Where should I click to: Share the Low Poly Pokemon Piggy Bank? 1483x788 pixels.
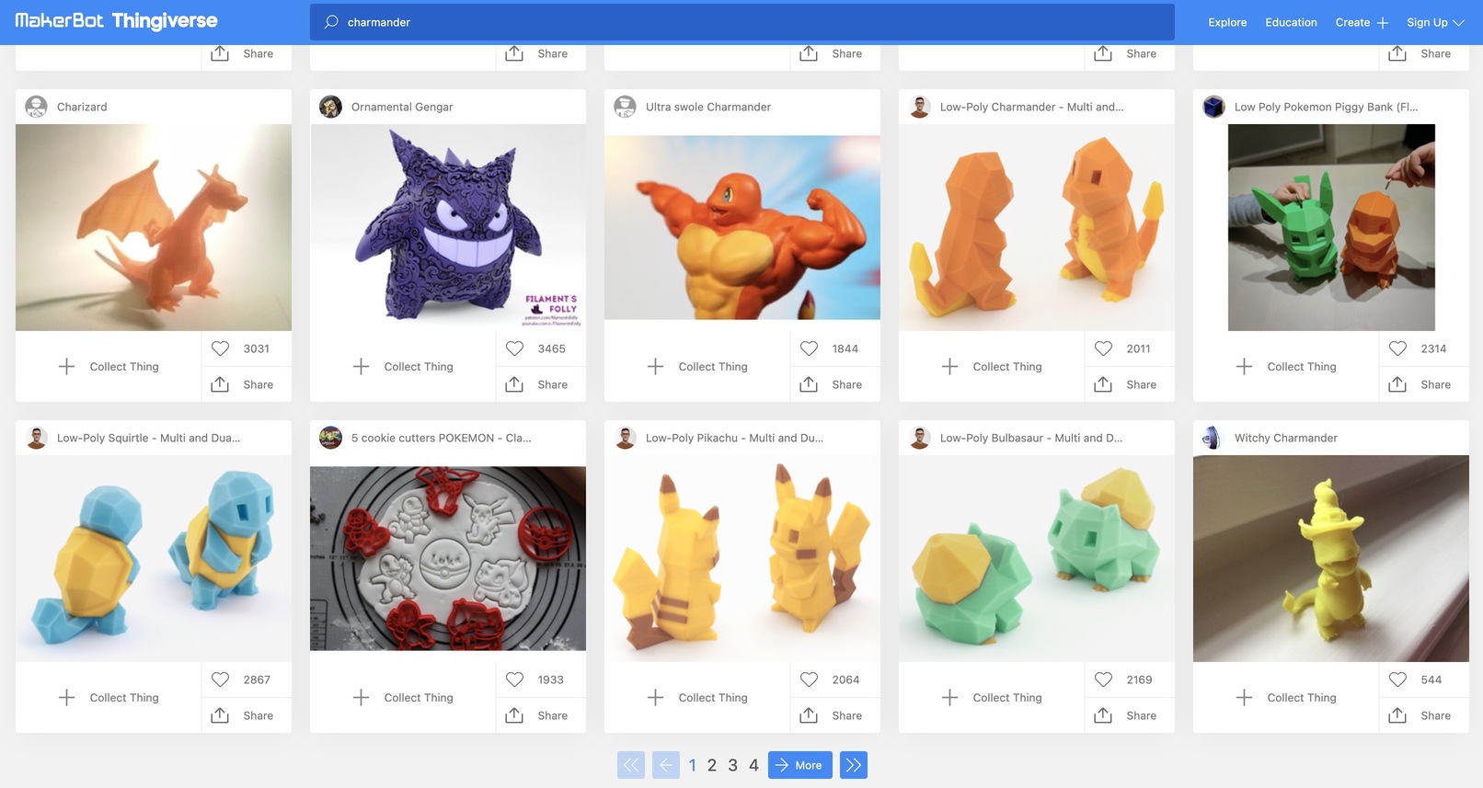click(x=1424, y=384)
